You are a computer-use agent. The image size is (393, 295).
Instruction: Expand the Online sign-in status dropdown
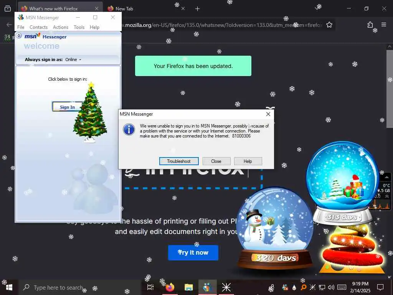click(x=73, y=60)
